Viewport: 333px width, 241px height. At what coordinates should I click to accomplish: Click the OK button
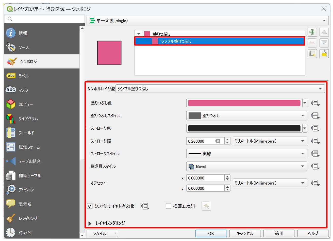tap(211, 233)
